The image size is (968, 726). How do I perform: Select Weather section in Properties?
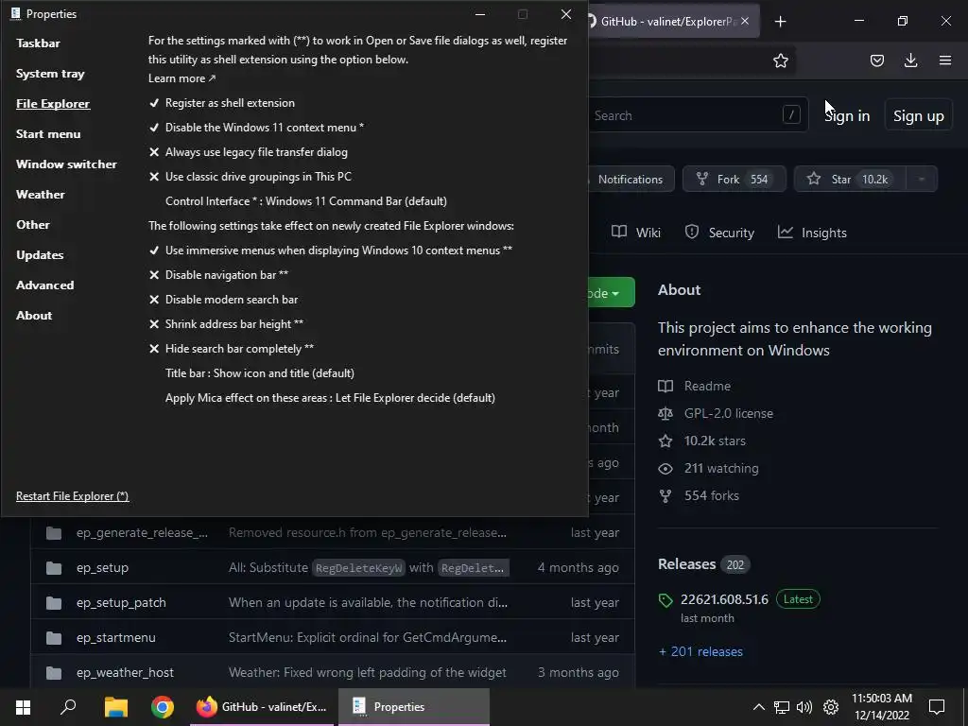(40, 195)
